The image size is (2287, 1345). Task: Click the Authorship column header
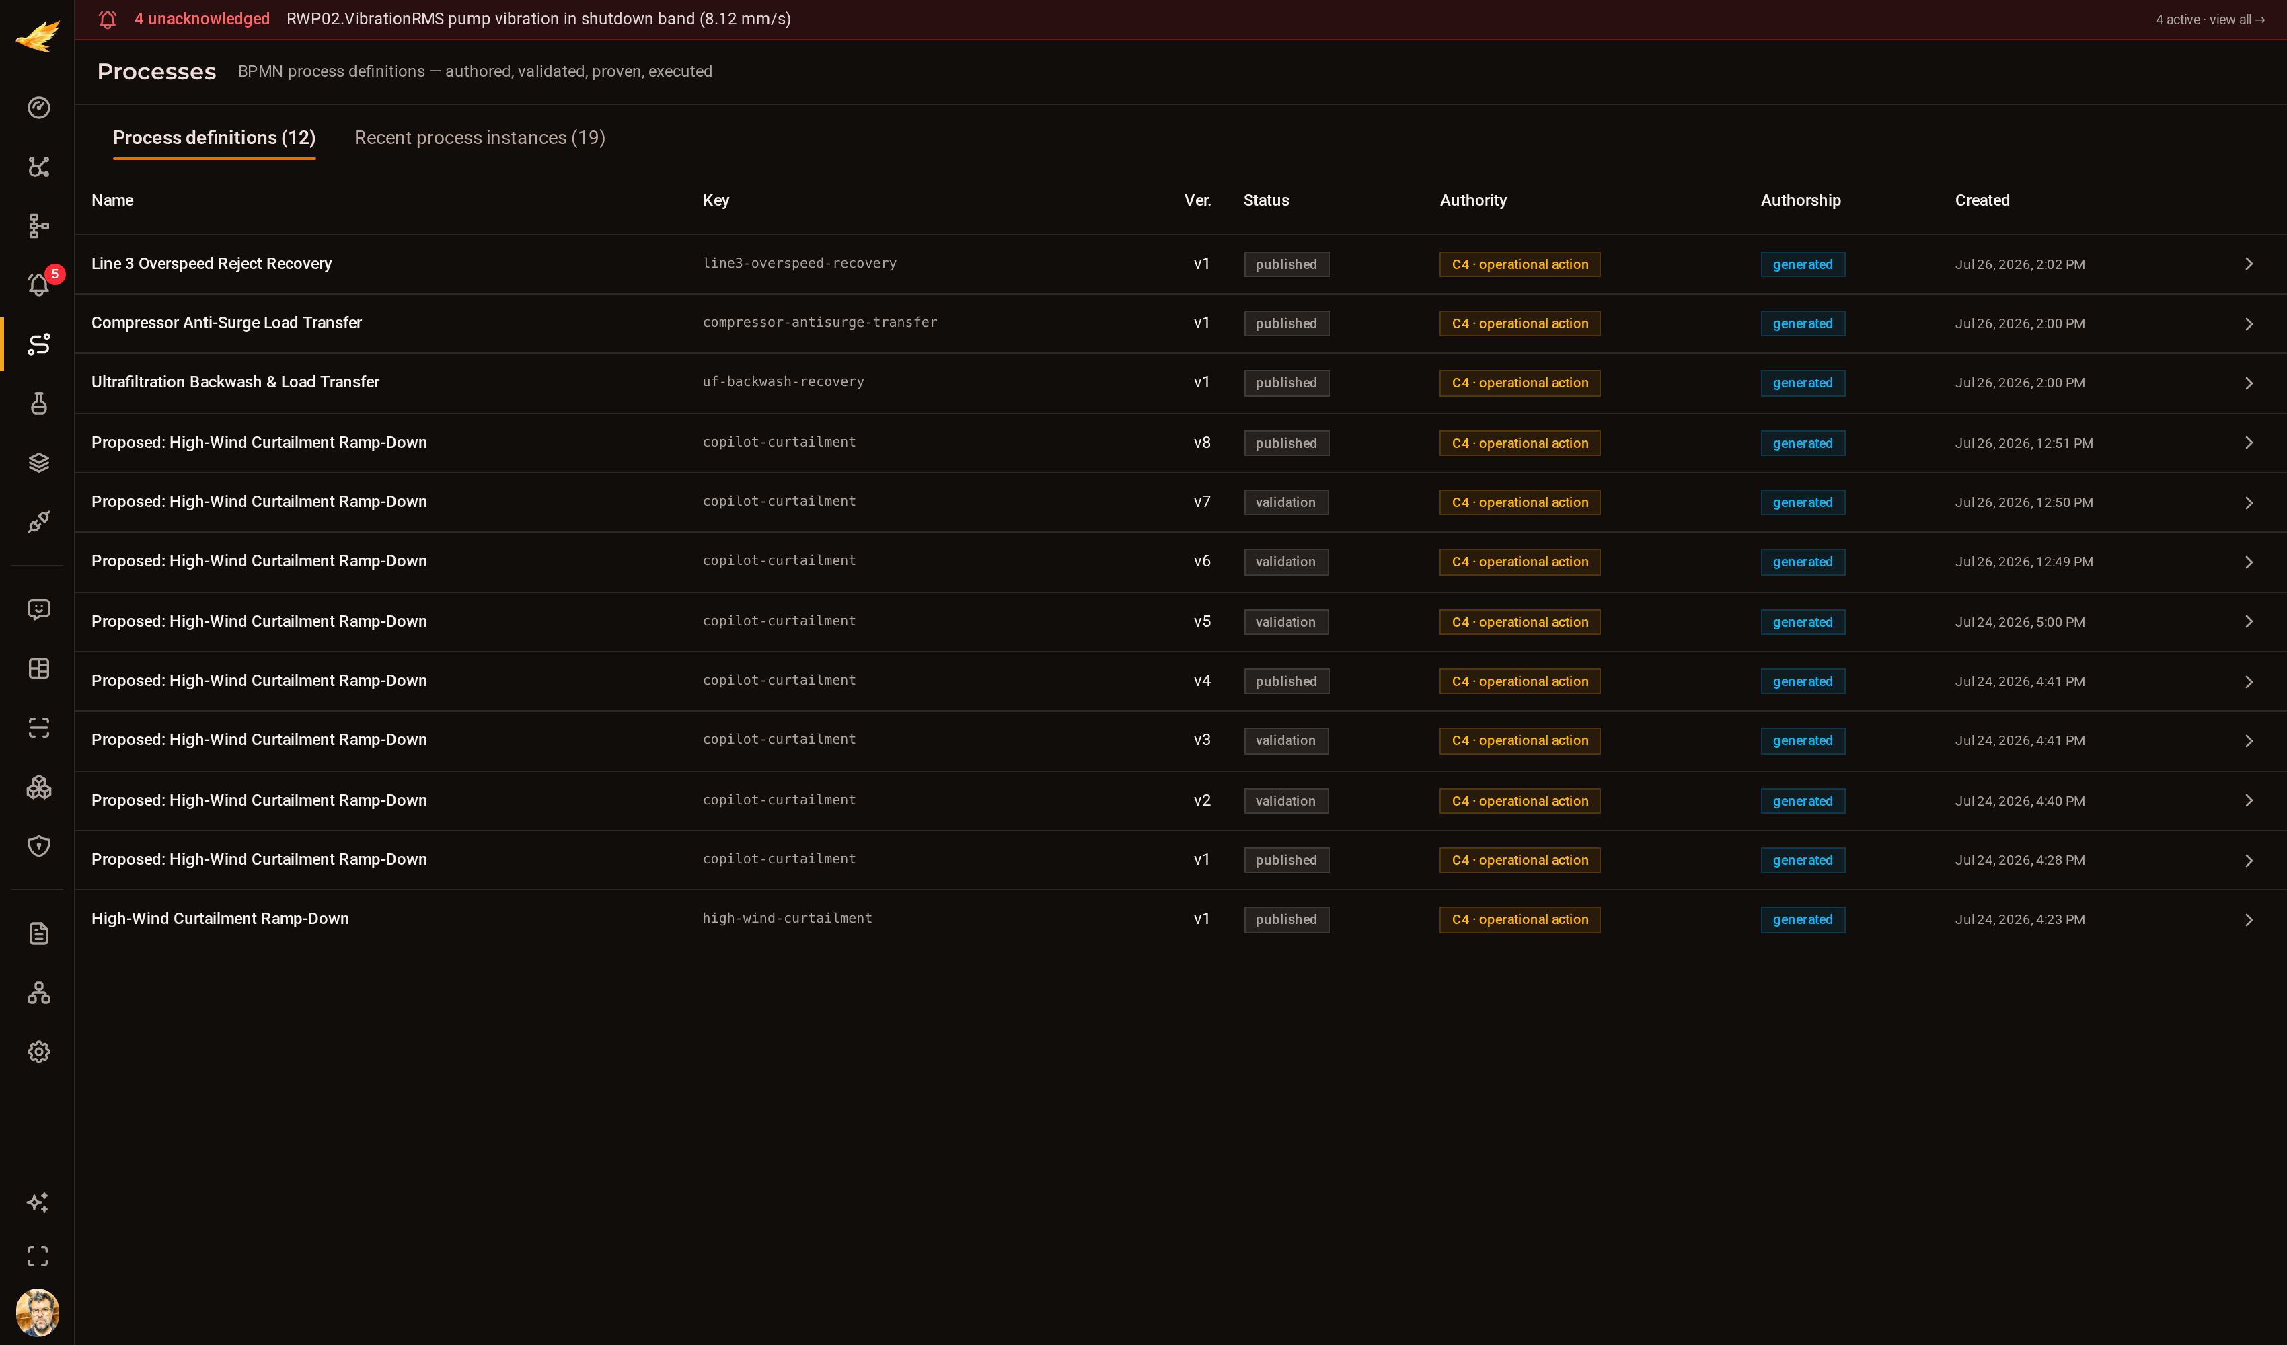coord(1799,200)
